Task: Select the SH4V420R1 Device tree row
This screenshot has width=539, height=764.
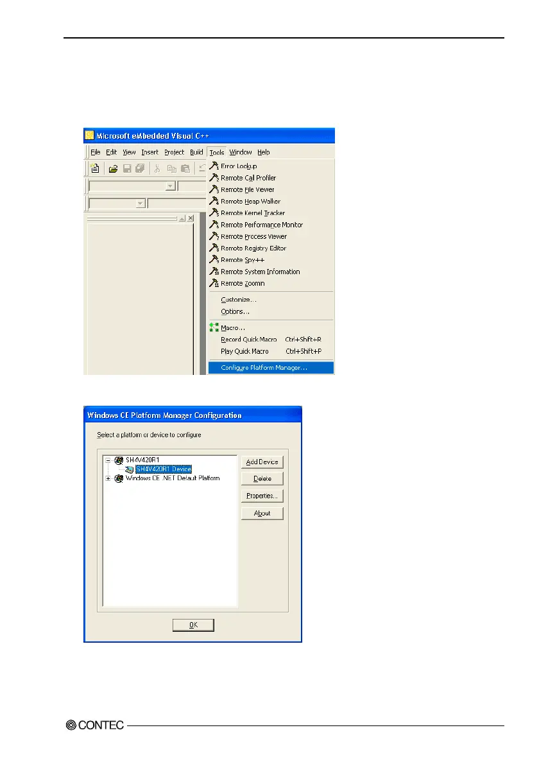Action: pos(164,469)
